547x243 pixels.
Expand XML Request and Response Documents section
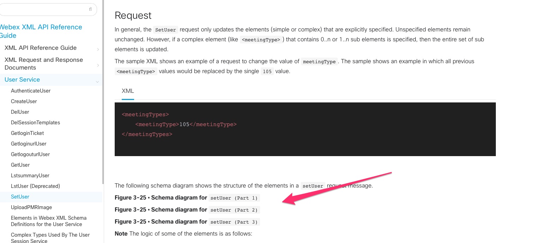(x=98, y=65)
